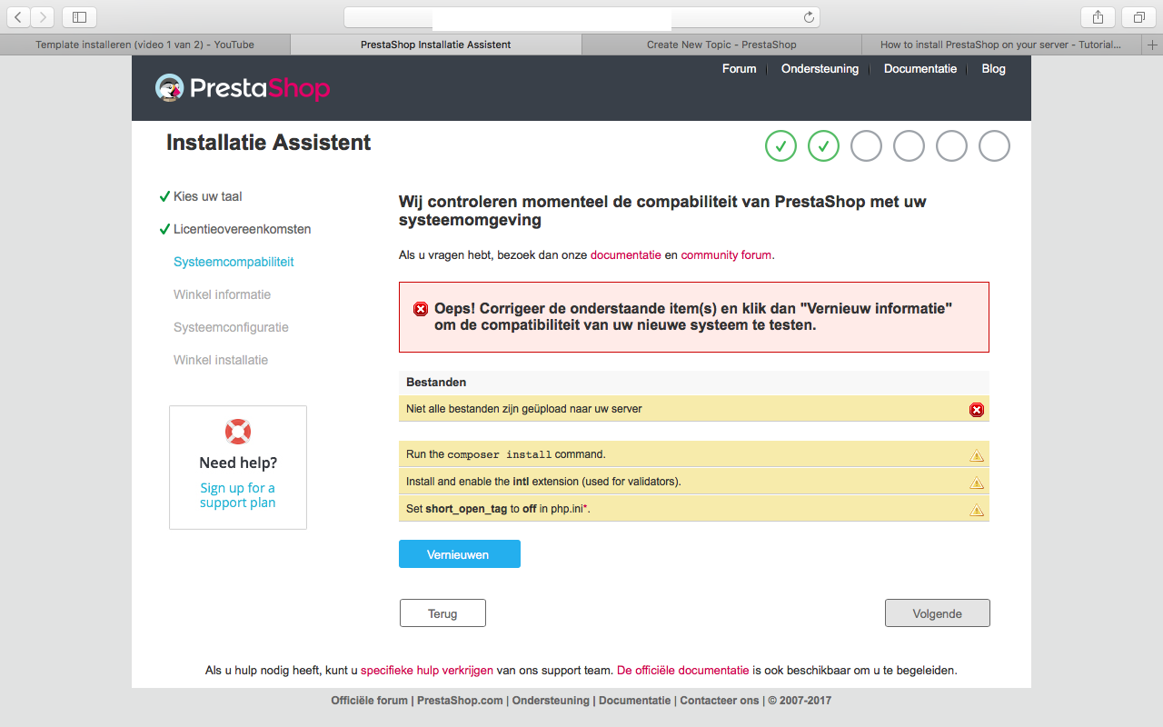
Task: Open the community forum link
Action: point(726,255)
